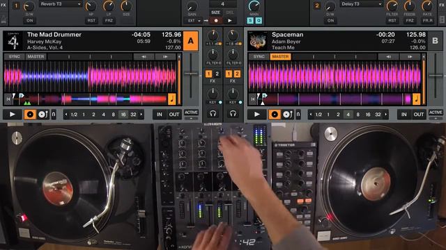Toggle the Snap S button
The image size is (446, 250).
(x=250, y=21)
